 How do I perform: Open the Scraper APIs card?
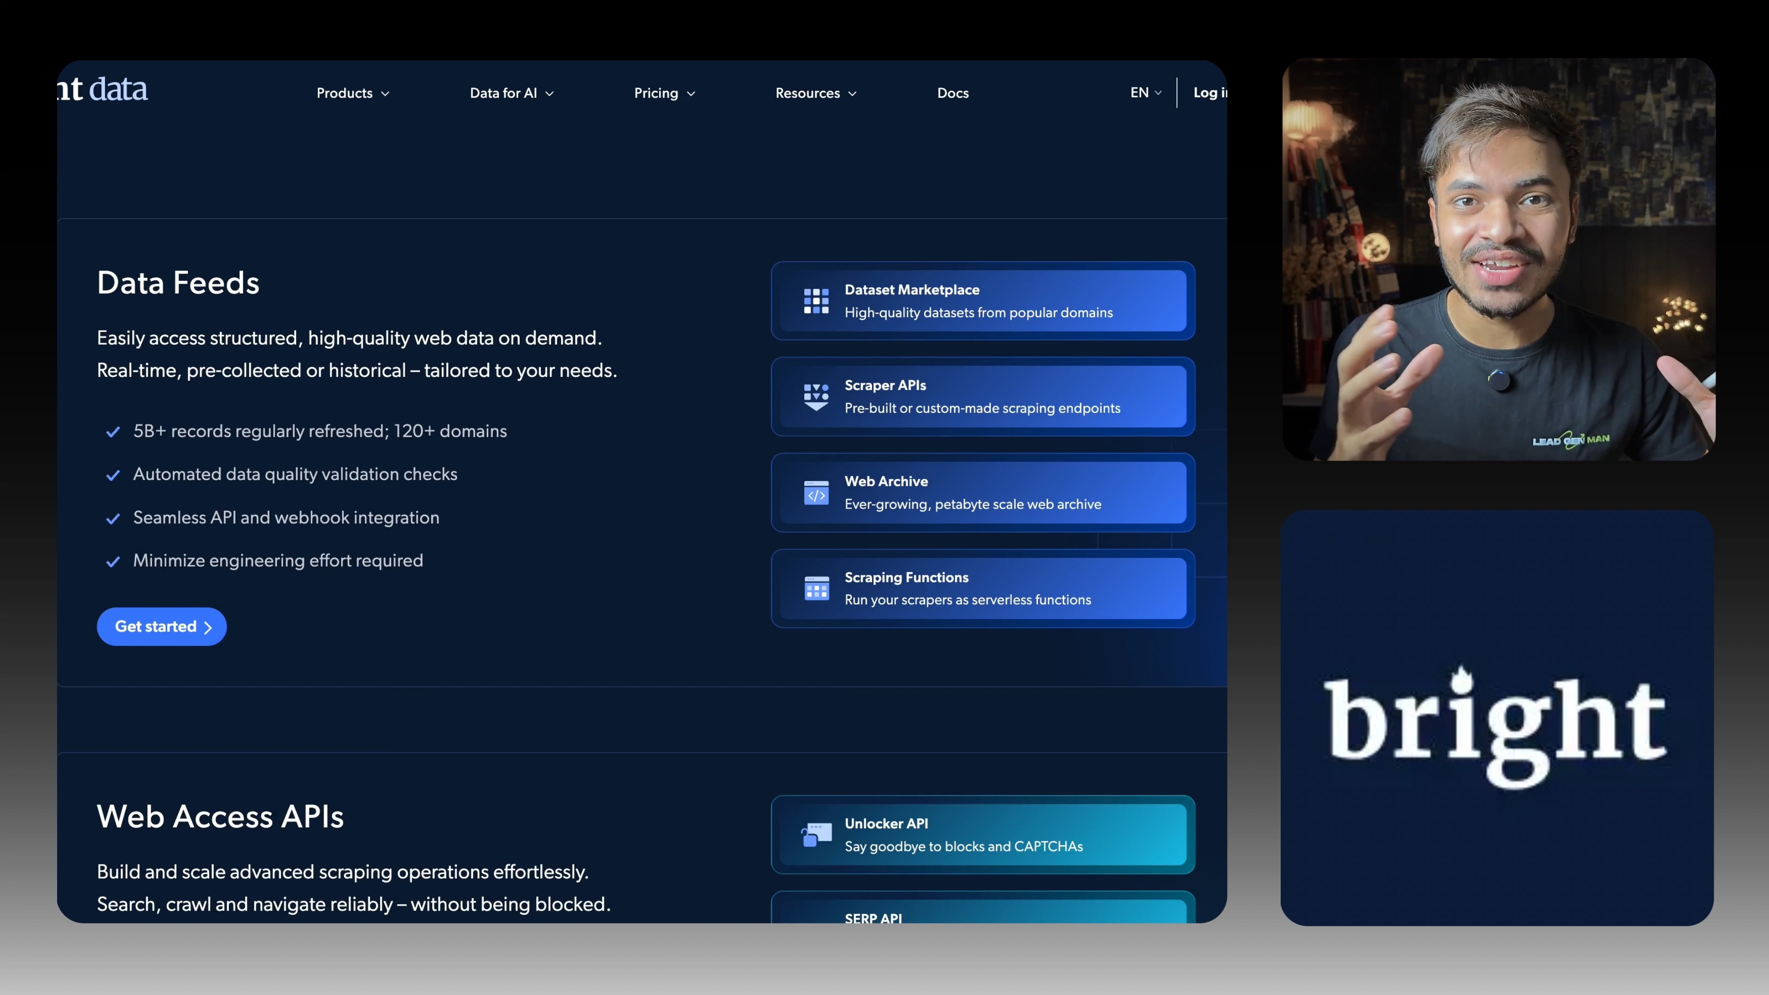click(983, 396)
